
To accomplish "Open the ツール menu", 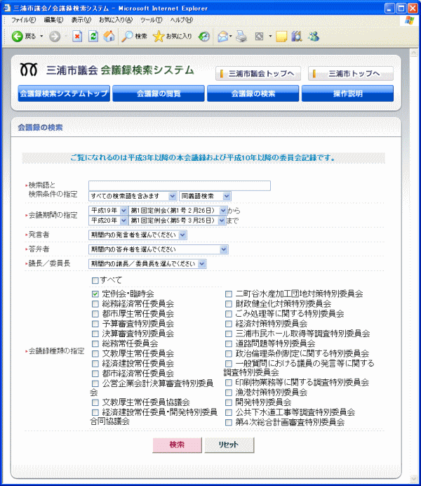I will [x=151, y=20].
